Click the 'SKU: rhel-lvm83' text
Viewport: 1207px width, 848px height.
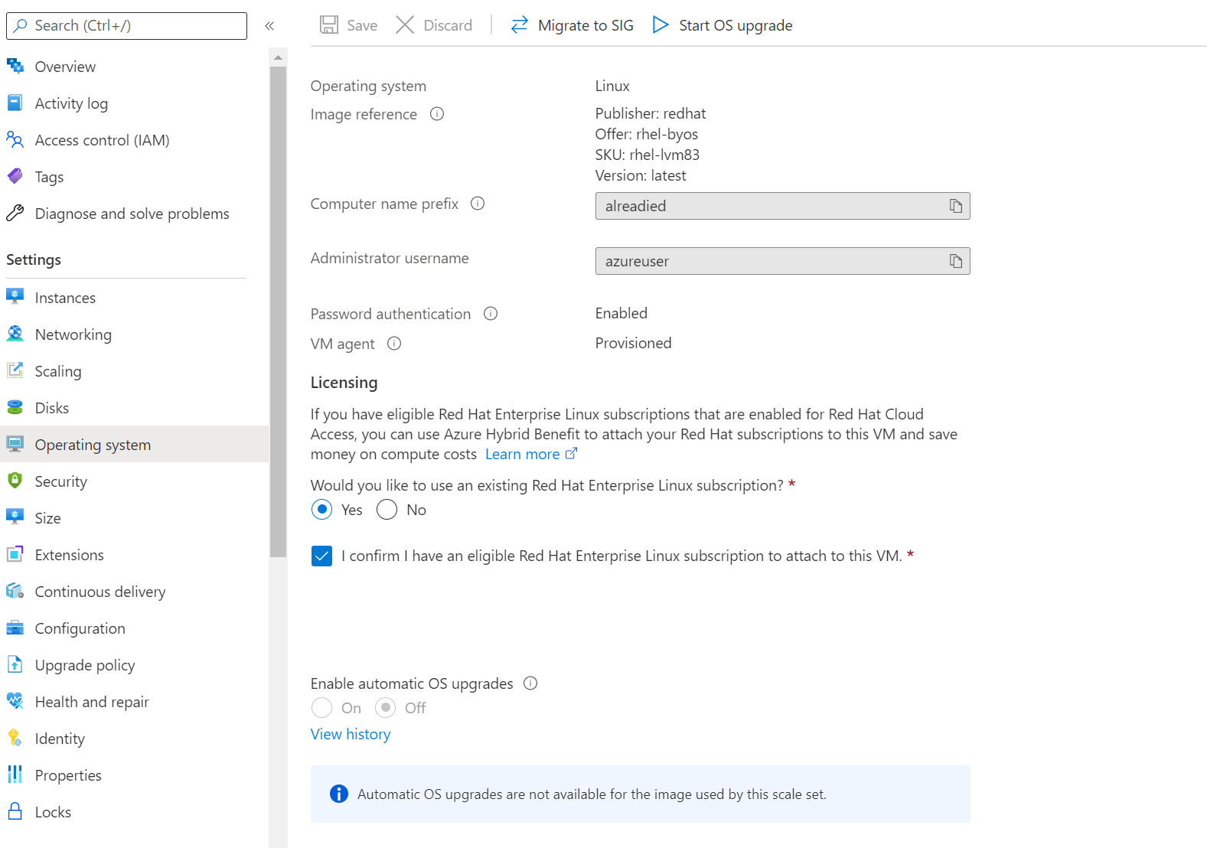click(x=648, y=155)
